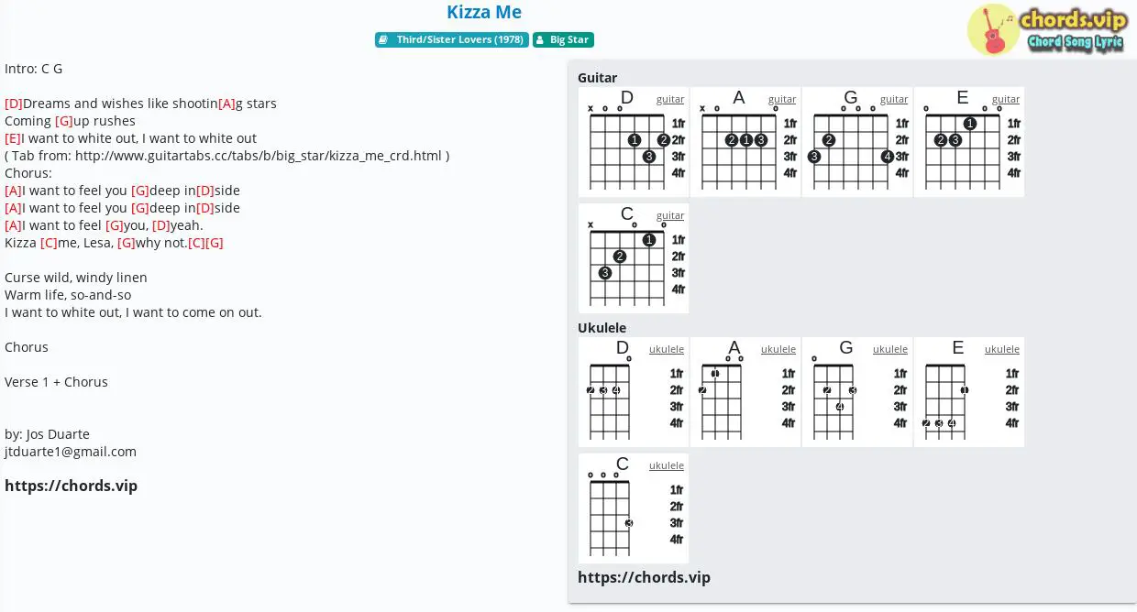Select the G ukulele chord diagram
The image size is (1137, 612).
857,392
